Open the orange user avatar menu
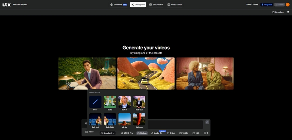292x140 pixels. point(288,5)
